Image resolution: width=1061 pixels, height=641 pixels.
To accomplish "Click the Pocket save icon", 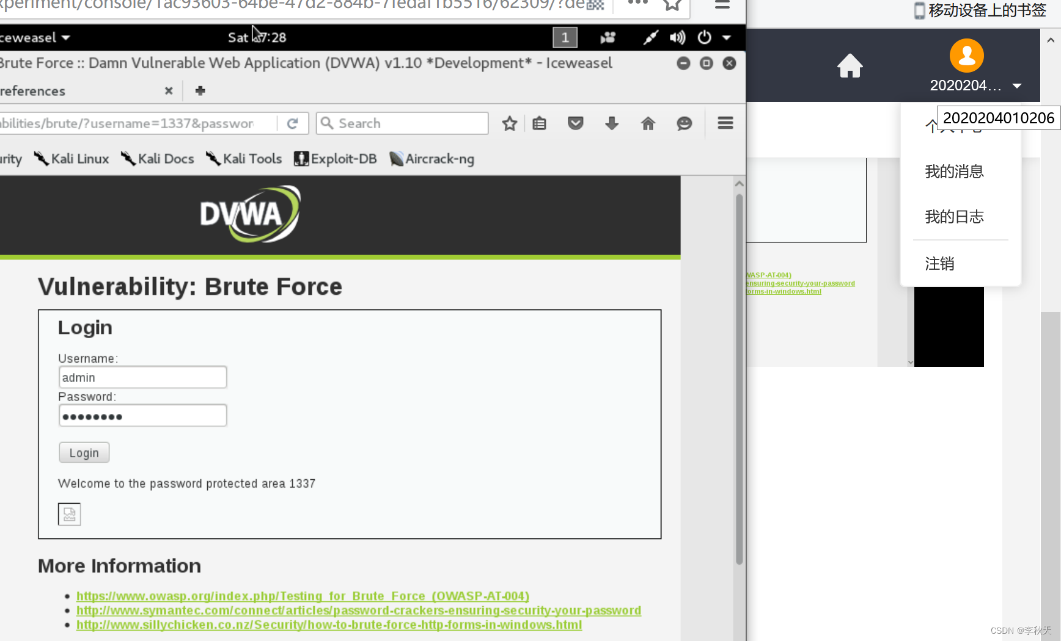I will point(575,124).
